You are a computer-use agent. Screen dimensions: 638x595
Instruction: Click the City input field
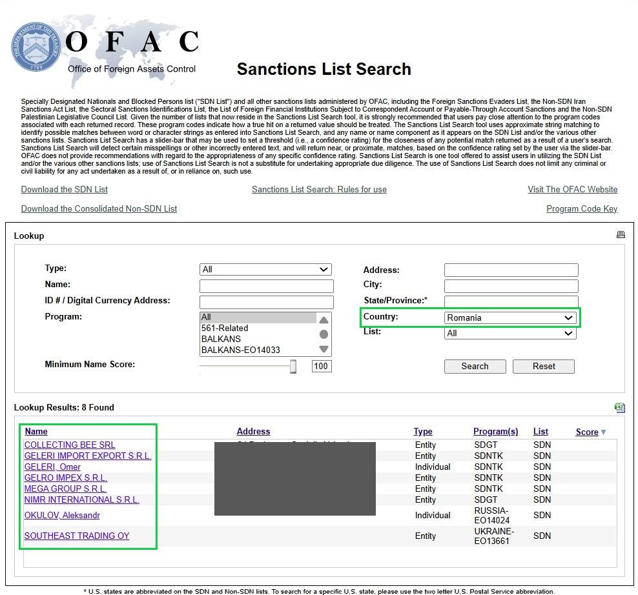point(511,286)
